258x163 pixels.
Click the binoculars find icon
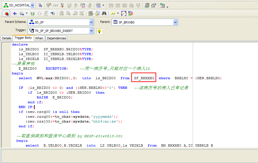(x=104, y=13)
